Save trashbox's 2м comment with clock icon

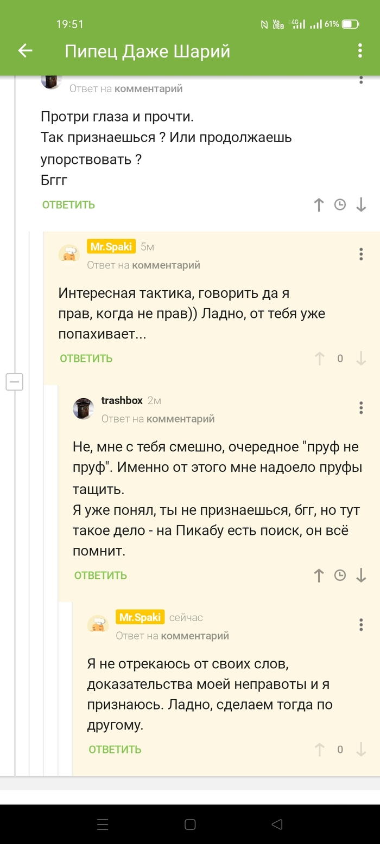coord(340,576)
